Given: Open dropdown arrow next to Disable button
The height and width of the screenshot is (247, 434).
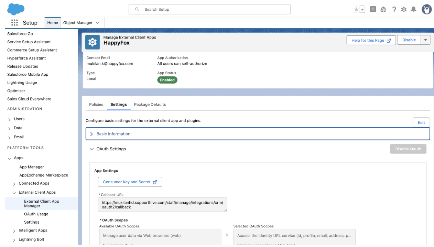Looking at the screenshot, I should point(426,40).
